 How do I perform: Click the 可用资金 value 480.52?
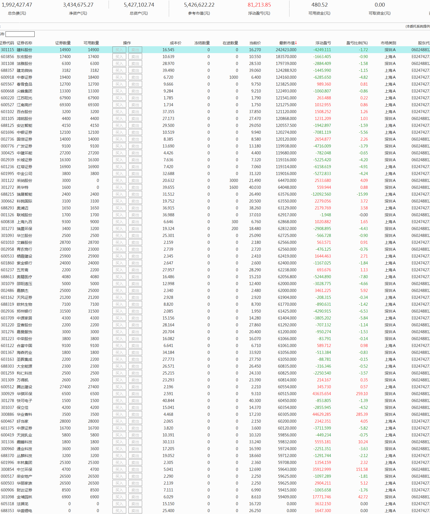coord(319,5)
